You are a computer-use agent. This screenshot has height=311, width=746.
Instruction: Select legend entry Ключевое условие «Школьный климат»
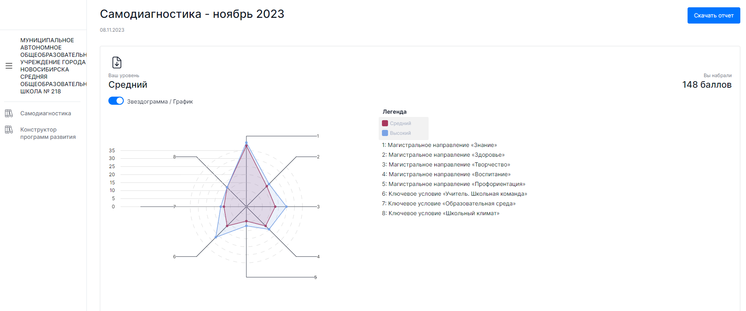[x=440, y=213]
